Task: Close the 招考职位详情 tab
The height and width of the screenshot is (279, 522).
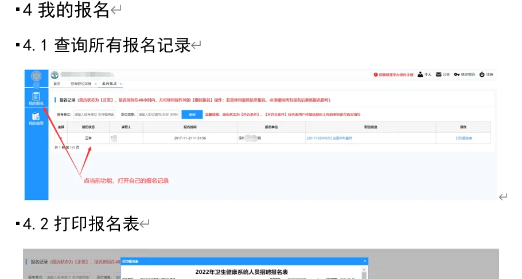Action: pos(96,84)
